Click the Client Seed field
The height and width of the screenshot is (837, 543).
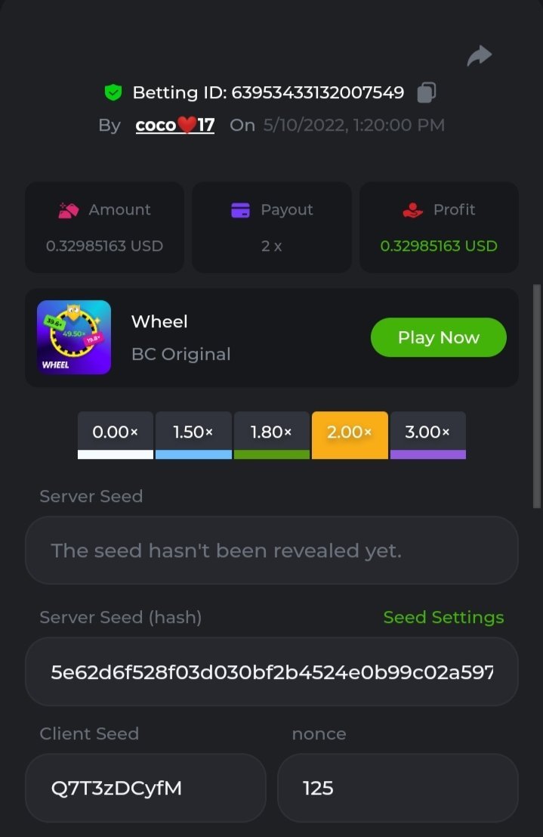click(145, 788)
